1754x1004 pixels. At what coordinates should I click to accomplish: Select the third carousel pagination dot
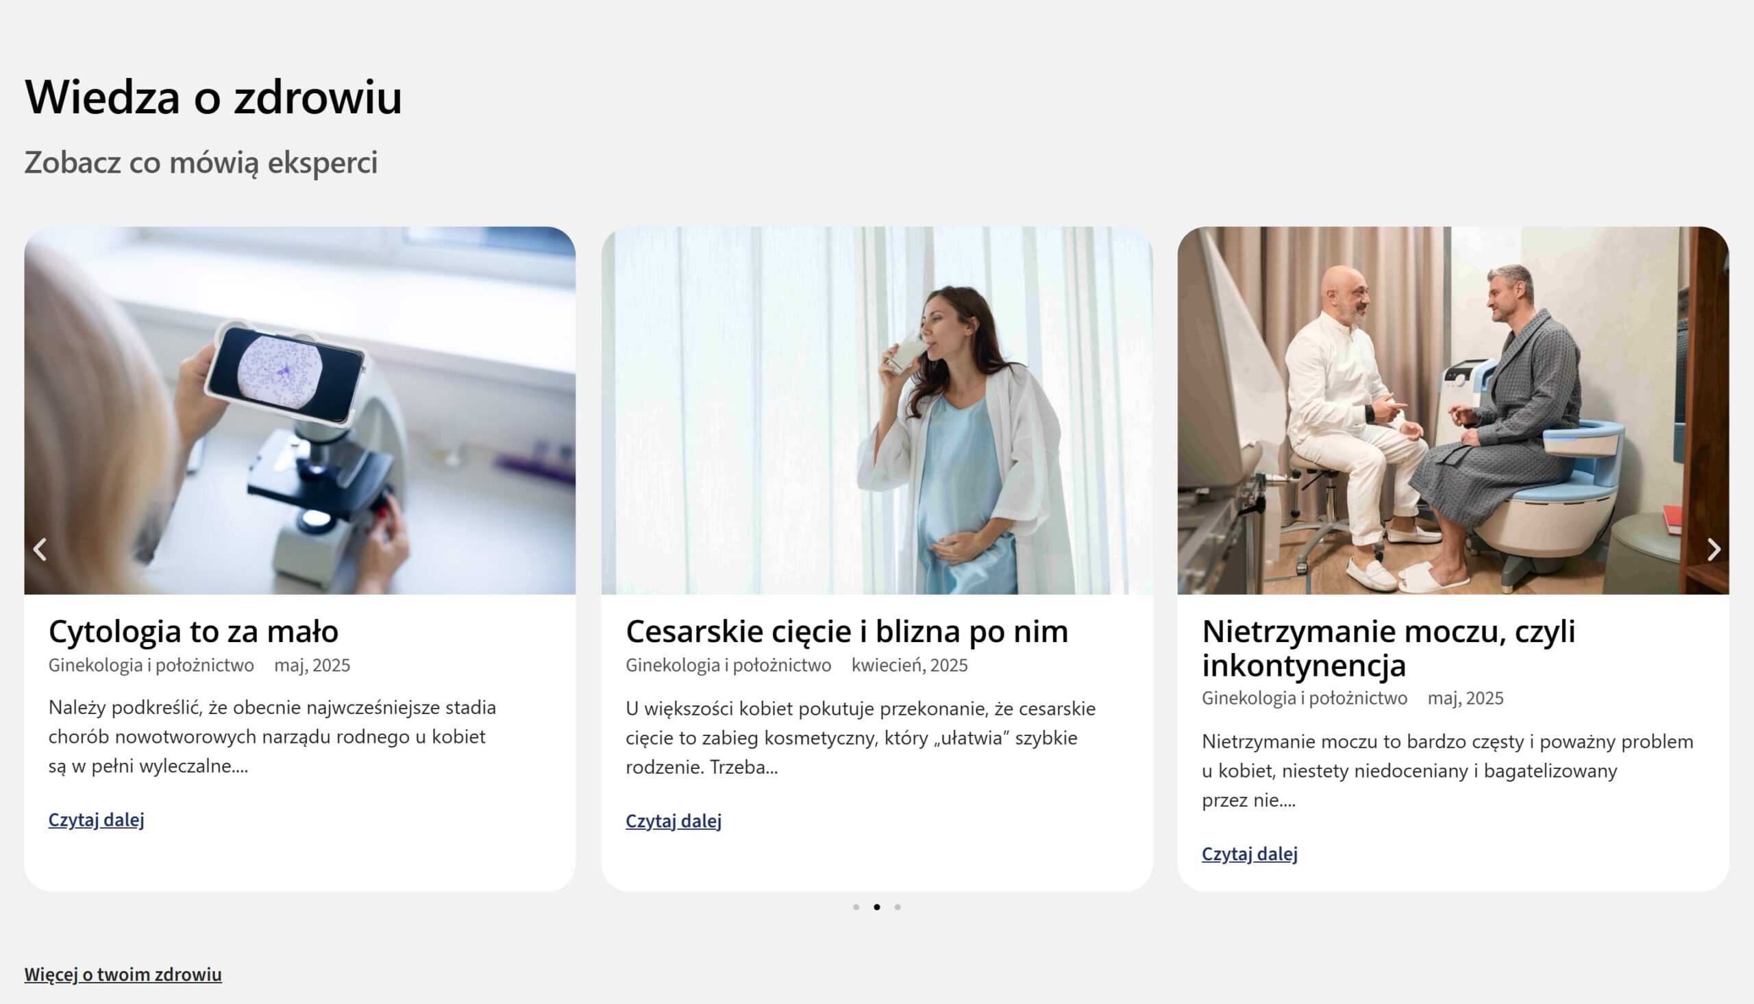(898, 907)
